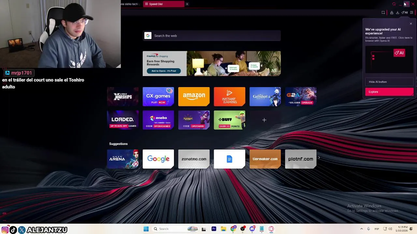Open Discord from taskbar
Viewport: 417px width, 234px height.
(252, 229)
